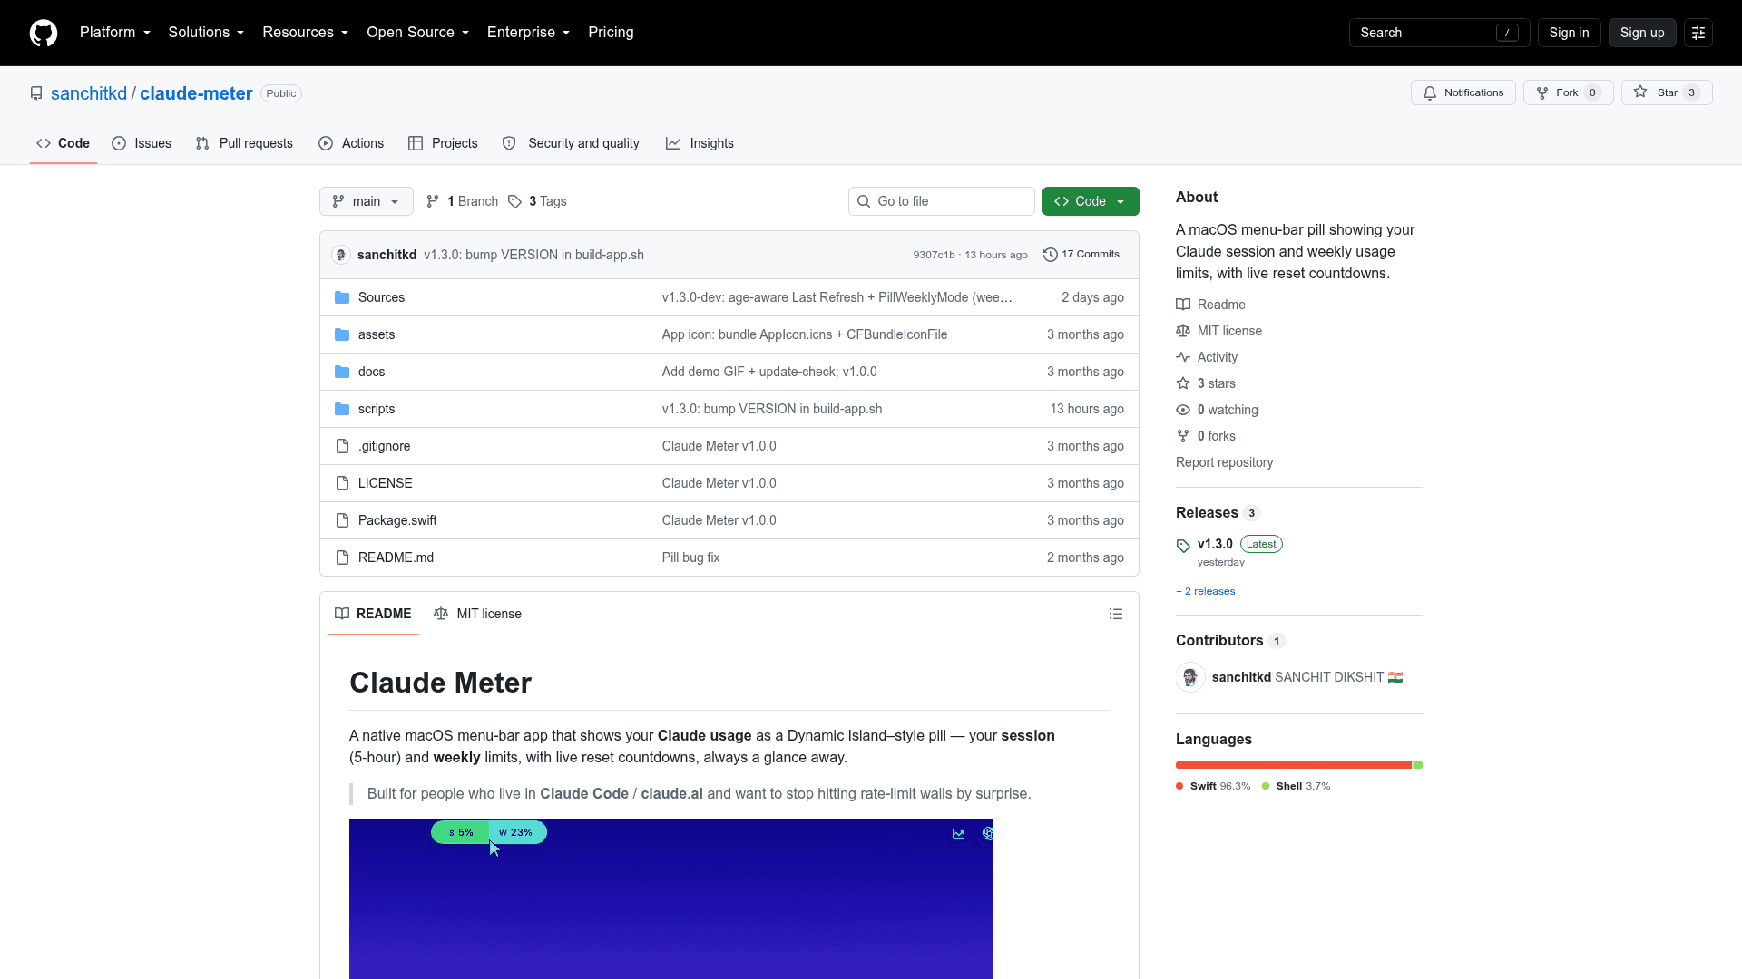Image resolution: width=1742 pixels, height=979 pixels.
Task: Switch to the Pull requests tab
Action: click(x=244, y=143)
